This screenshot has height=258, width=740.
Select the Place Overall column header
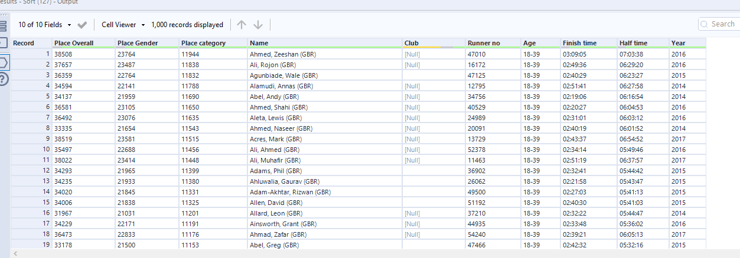click(x=74, y=43)
